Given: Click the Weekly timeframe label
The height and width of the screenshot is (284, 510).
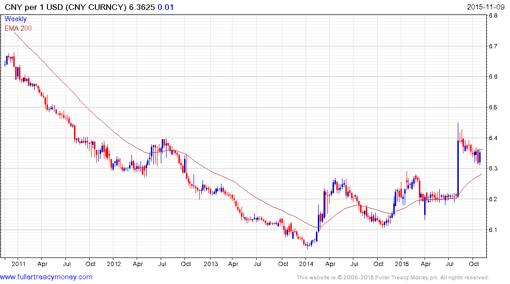Looking at the screenshot, I should (x=16, y=19).
